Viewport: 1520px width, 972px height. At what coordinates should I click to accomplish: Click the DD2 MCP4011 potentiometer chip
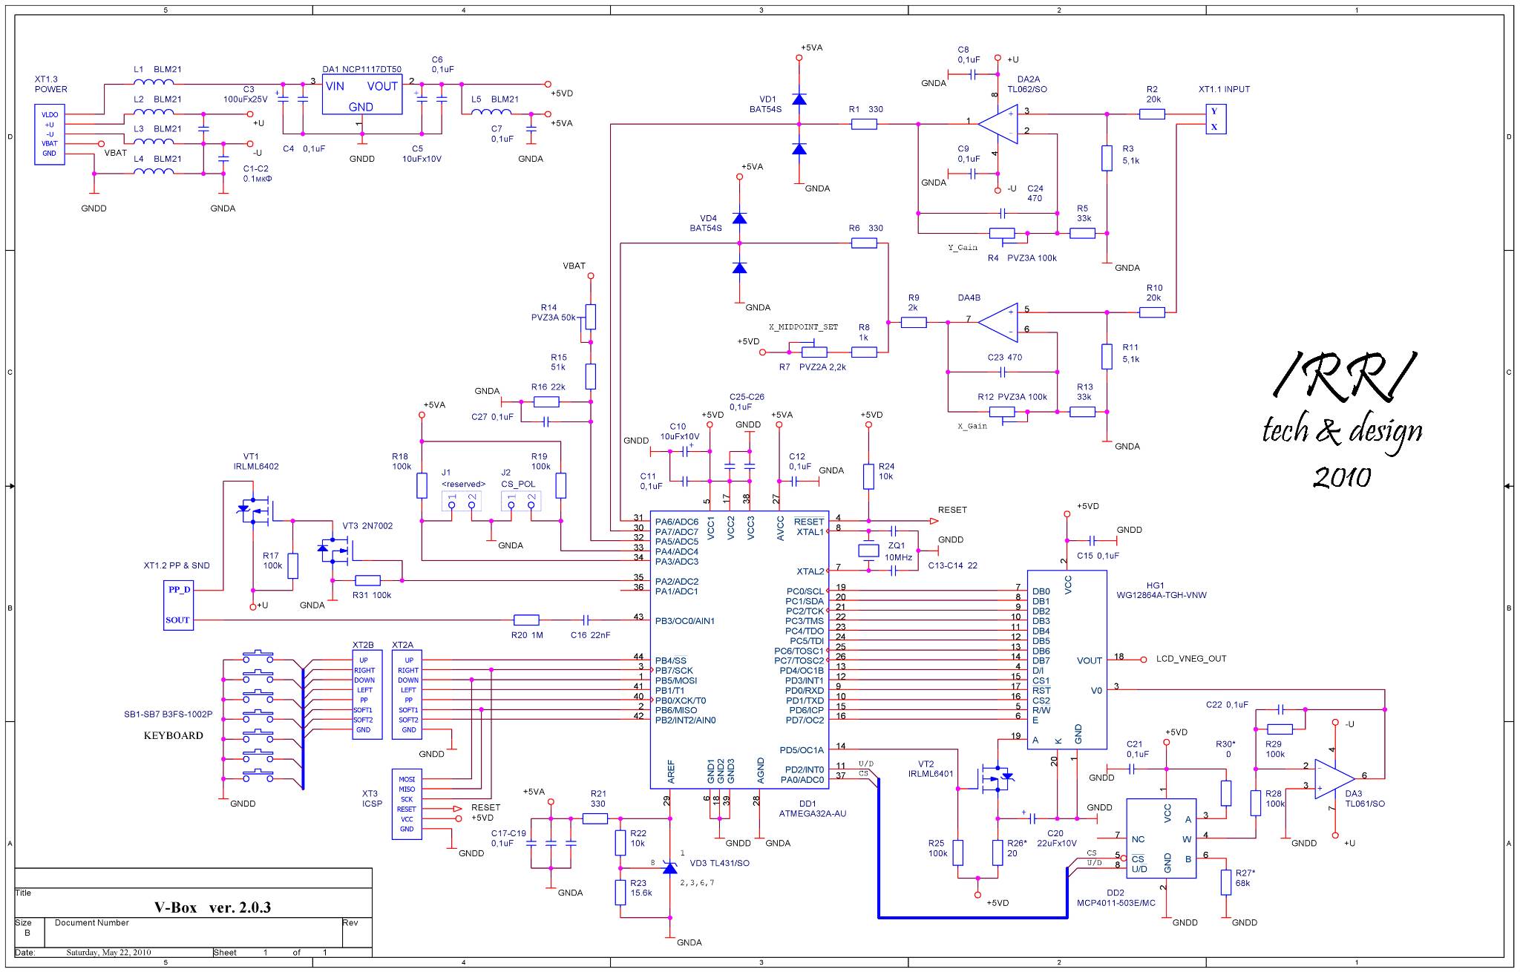pos(1161,838)
